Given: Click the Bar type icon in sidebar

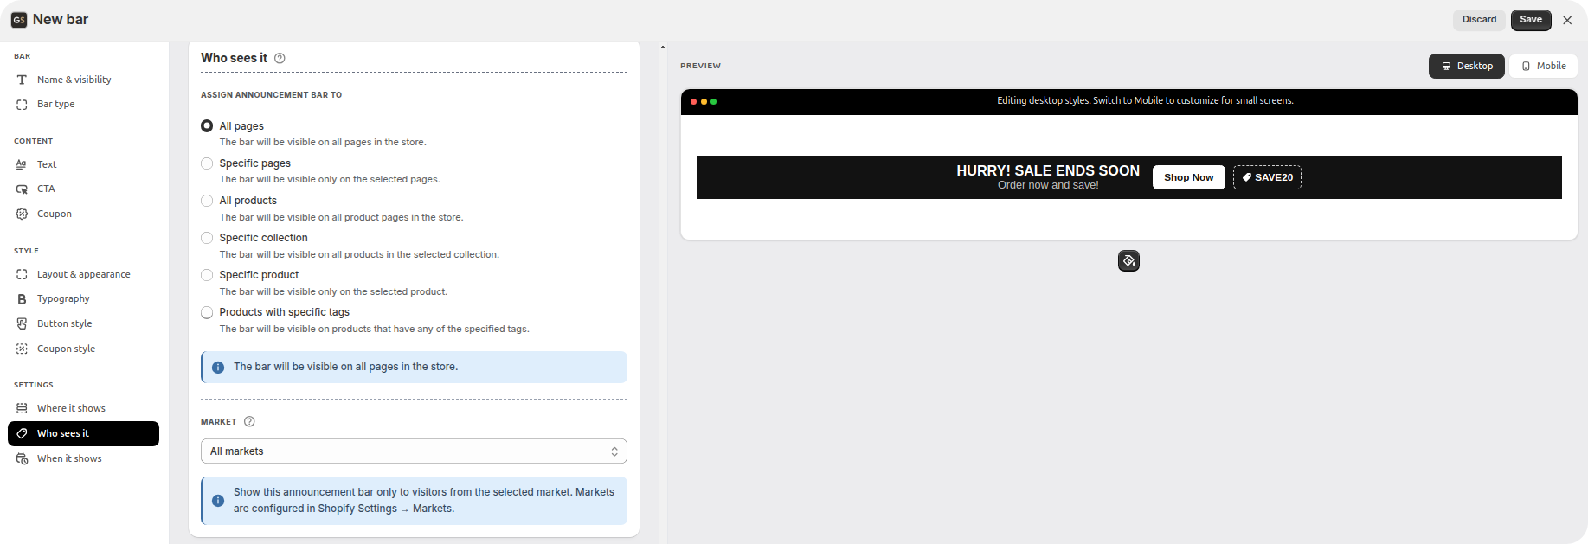Looking at the screenshot, I should coord(22,104).
